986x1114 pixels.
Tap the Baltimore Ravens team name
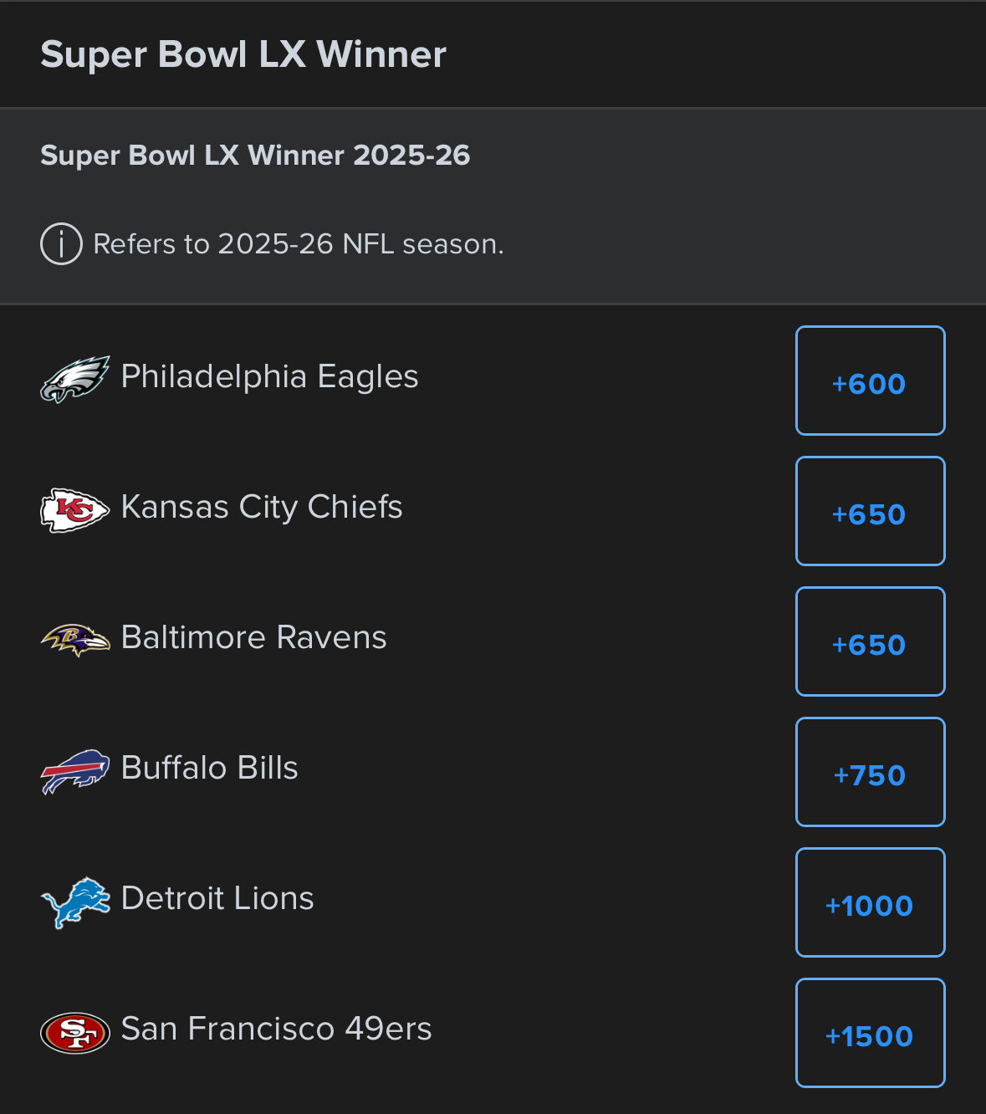pos(253,637)
